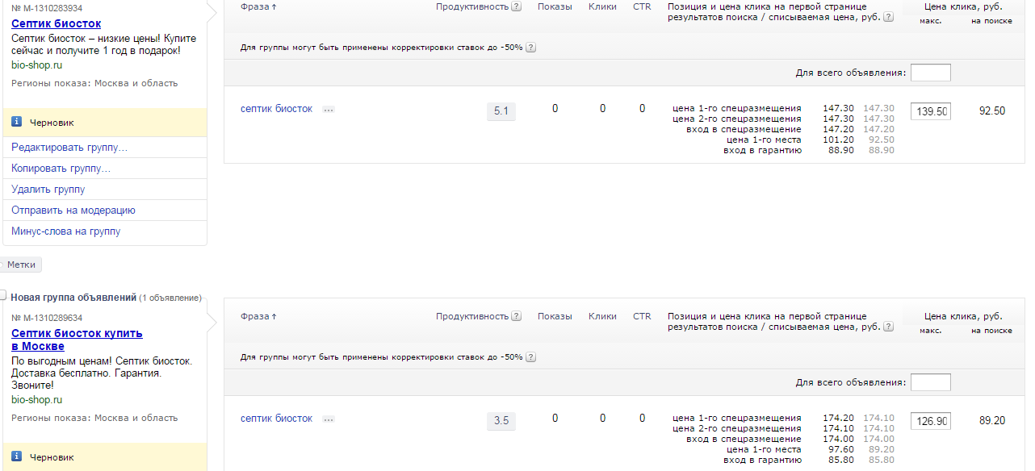This screenshot has width=1035, height=471.
Task: Click 'Удалить группу' link
Action: point(48,190)
